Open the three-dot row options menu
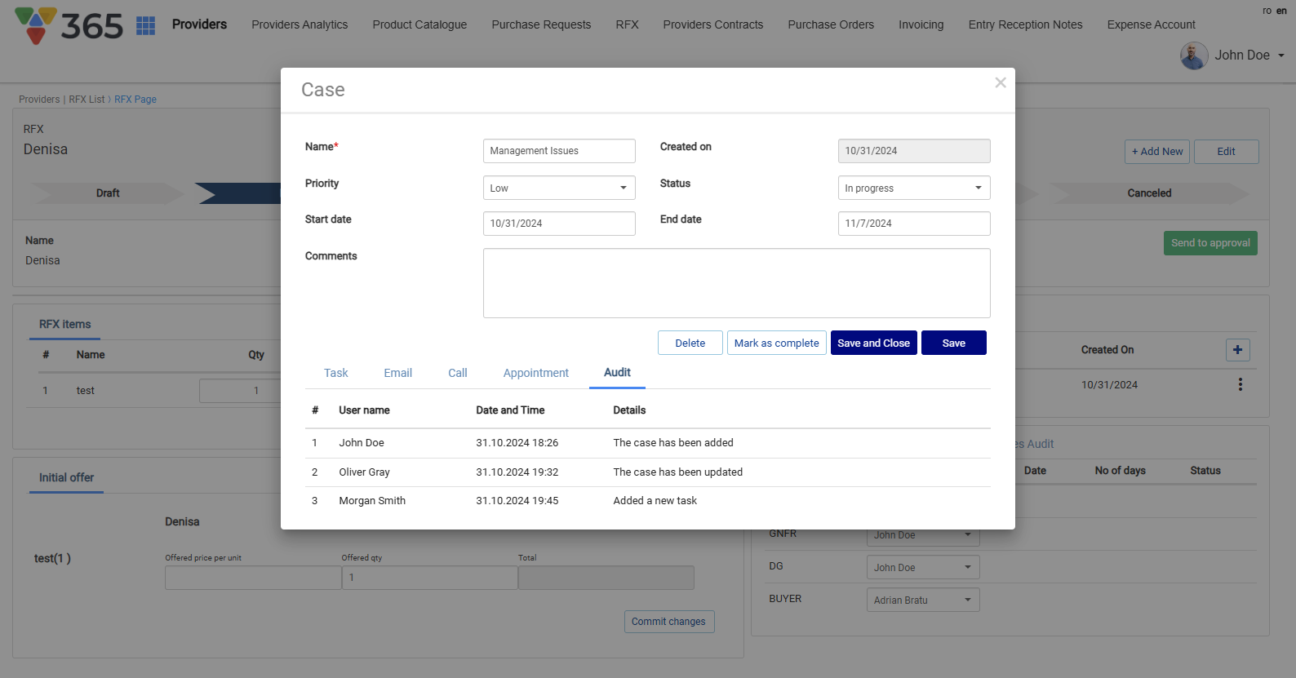Viewport: 1296px width, 678px height. [x=1240, y=384]
